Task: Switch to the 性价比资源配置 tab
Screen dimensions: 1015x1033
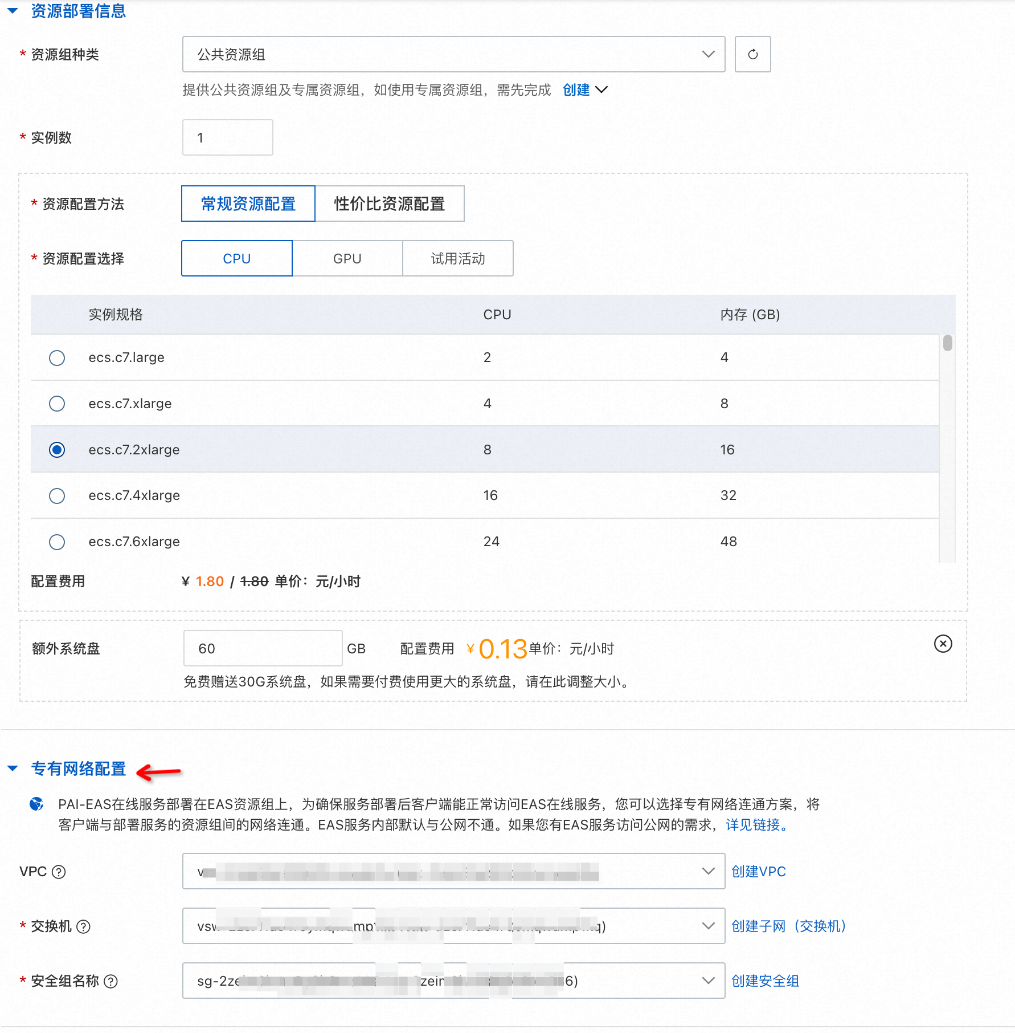Action: [390, 204]
